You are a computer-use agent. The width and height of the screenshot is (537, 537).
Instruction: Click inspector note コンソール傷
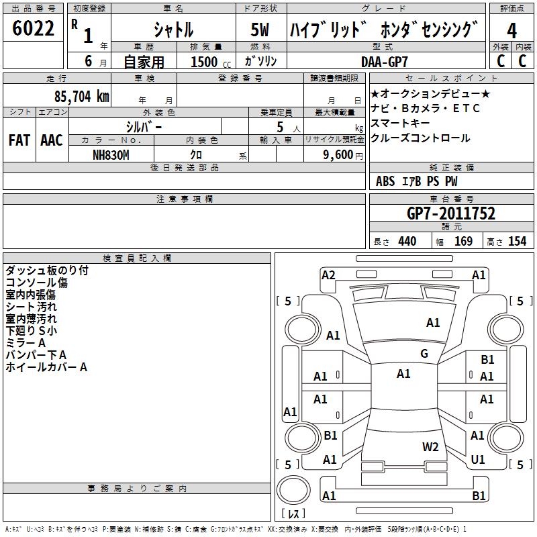pyautogui.click(x=37, y=283)
